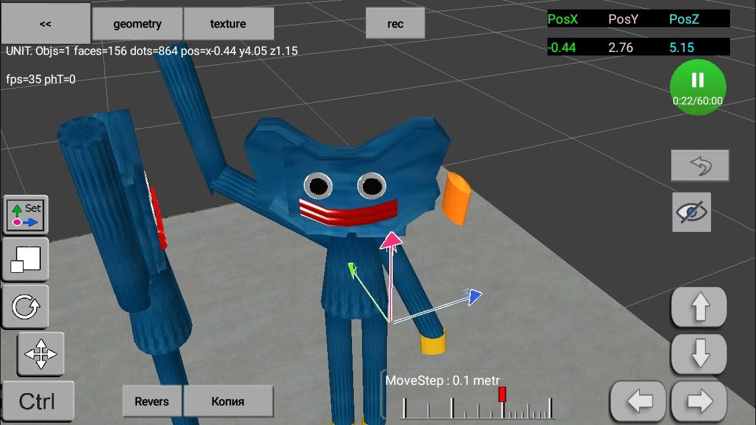Screen dimensions: 756x425
Task: Click the Копия copy button
Action: pos(228,401)
